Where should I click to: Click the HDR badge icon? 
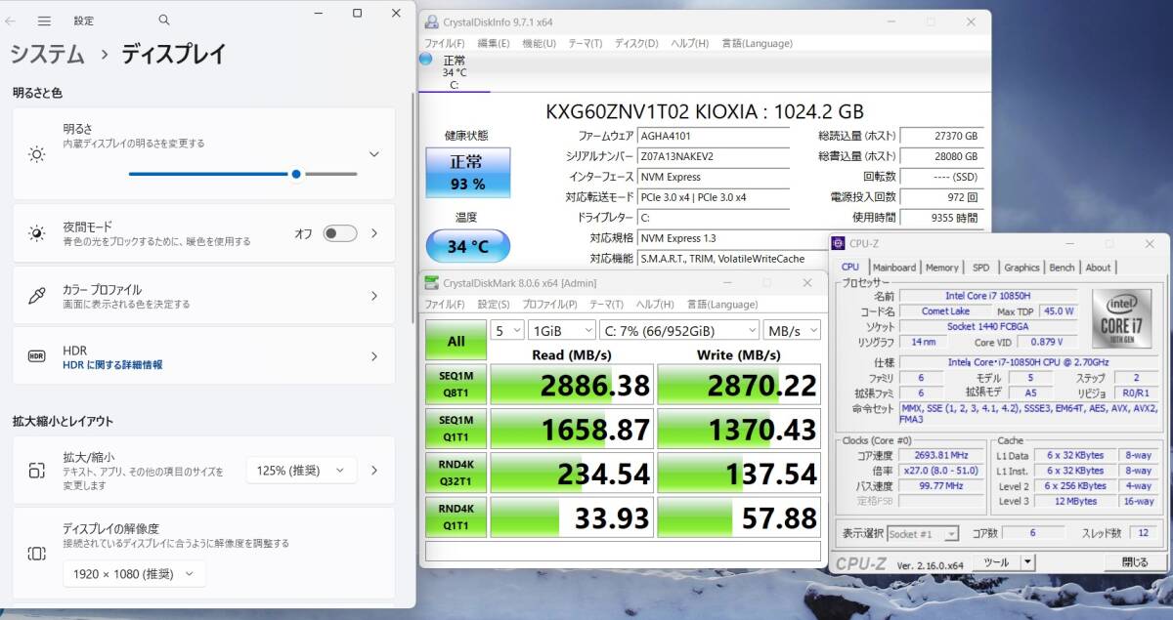tap(36, 356)
